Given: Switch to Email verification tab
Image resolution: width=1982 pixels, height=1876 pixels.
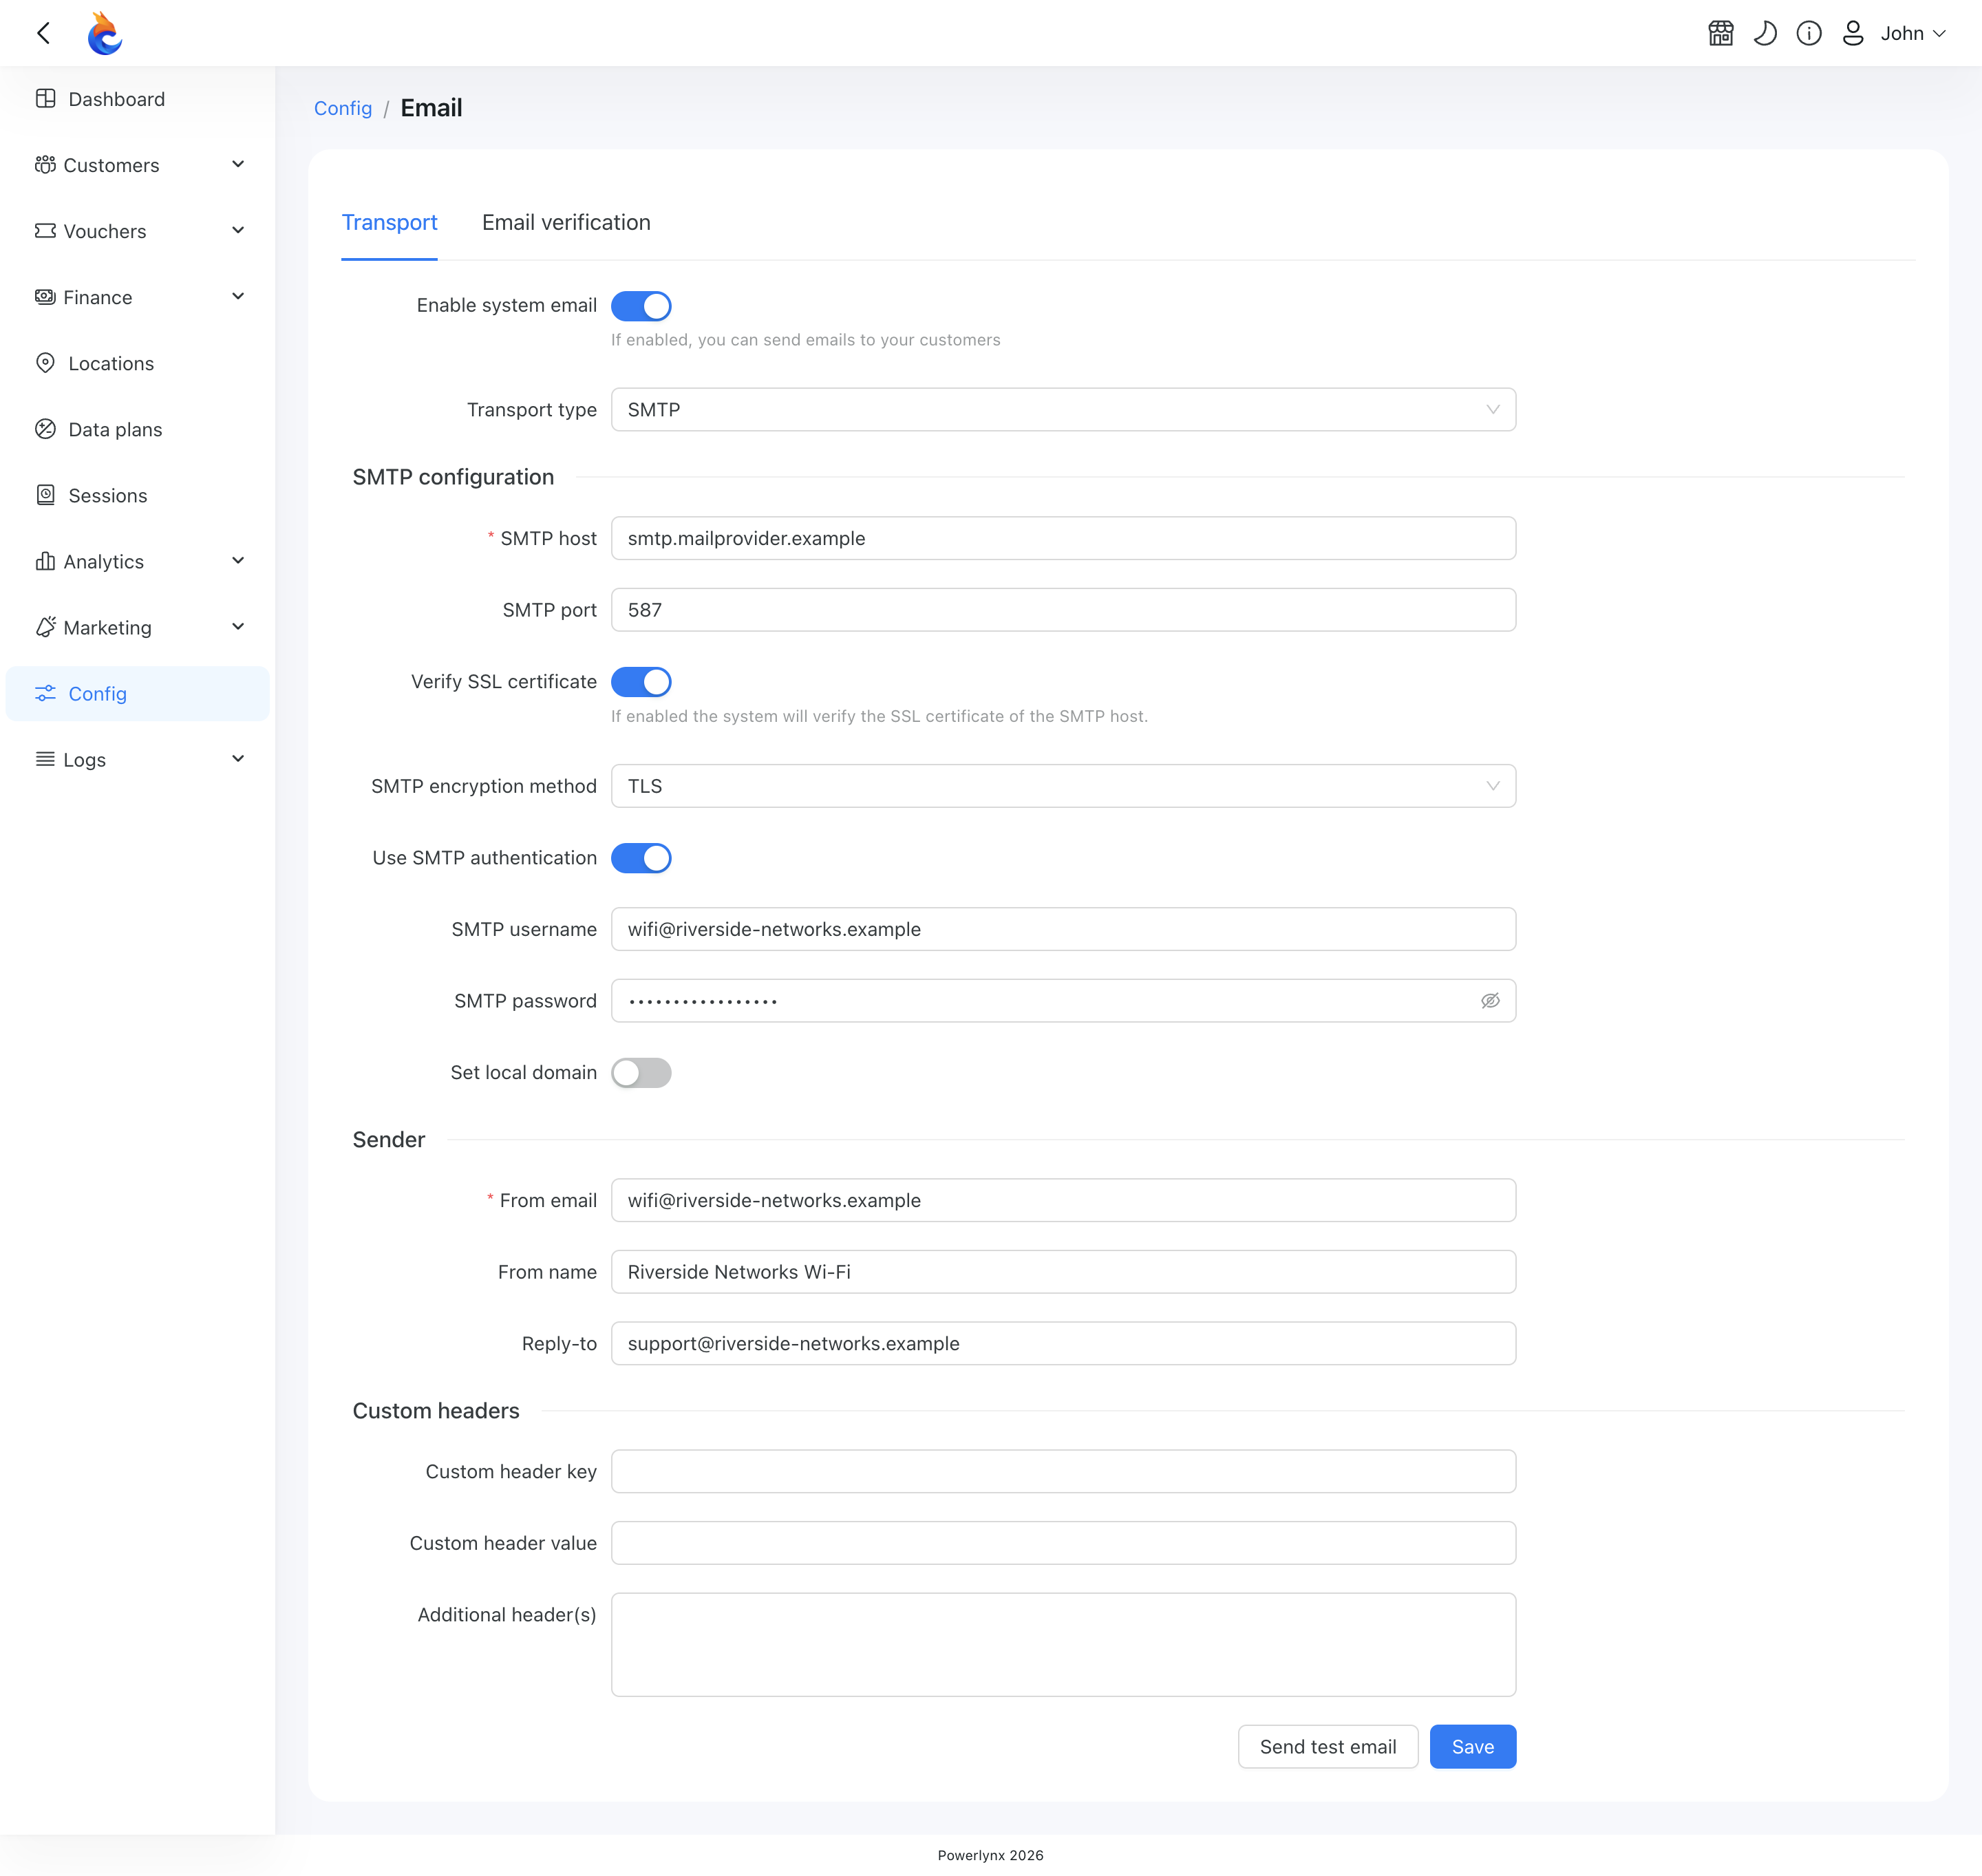Looking at the screenshot, I should point(566,222).
